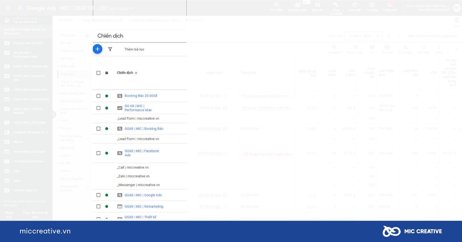Click the table toolbar Tải xuống download icon
This screenshot has width=462, height=242.
click(x=405, y=47)
